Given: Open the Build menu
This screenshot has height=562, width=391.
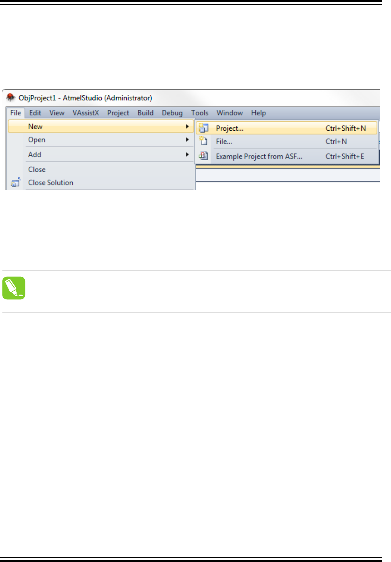Looking at the screenshot, I should [x=145, y=113].
